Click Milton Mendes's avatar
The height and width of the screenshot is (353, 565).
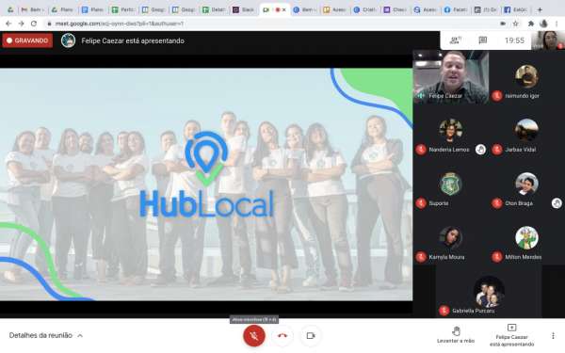coord(526,237)
